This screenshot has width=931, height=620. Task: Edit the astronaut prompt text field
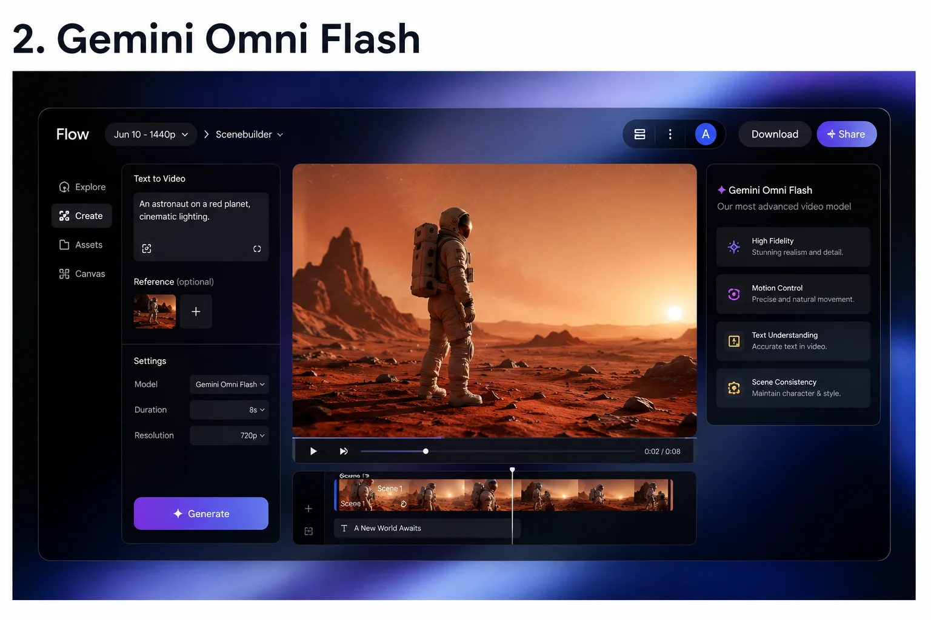tap(201, 227)
